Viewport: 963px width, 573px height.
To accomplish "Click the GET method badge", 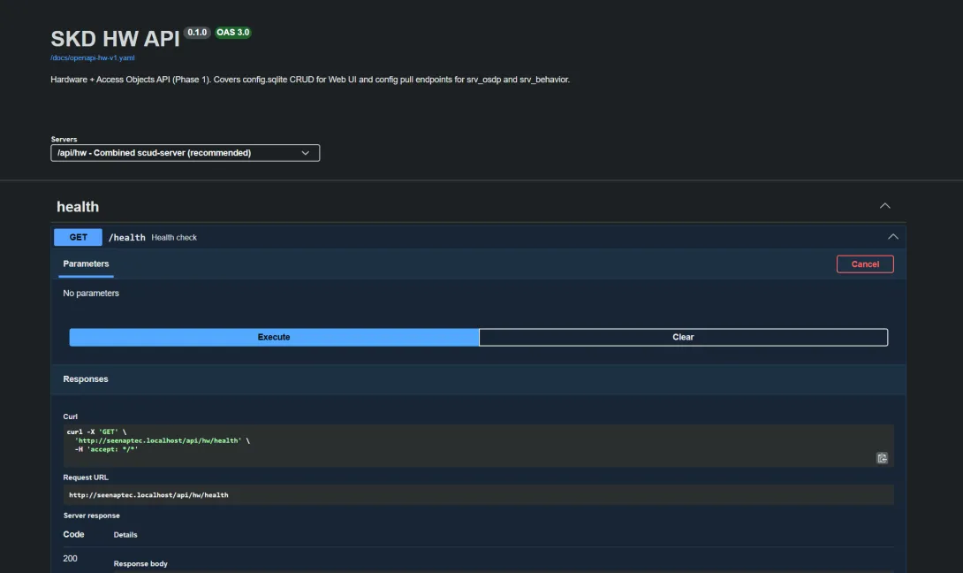I will click(x=78, y=237).
